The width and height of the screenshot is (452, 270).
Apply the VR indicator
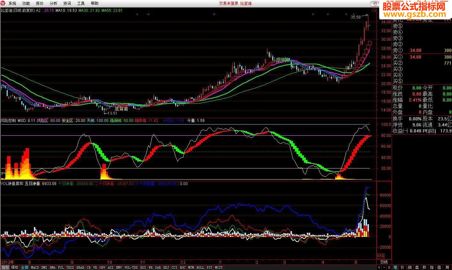(95, 267)
